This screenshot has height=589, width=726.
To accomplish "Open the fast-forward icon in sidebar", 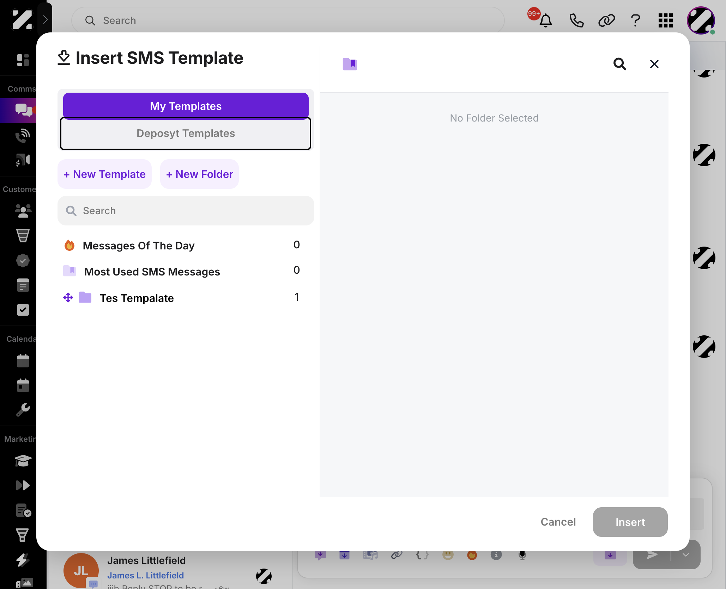I will point(23,485).
